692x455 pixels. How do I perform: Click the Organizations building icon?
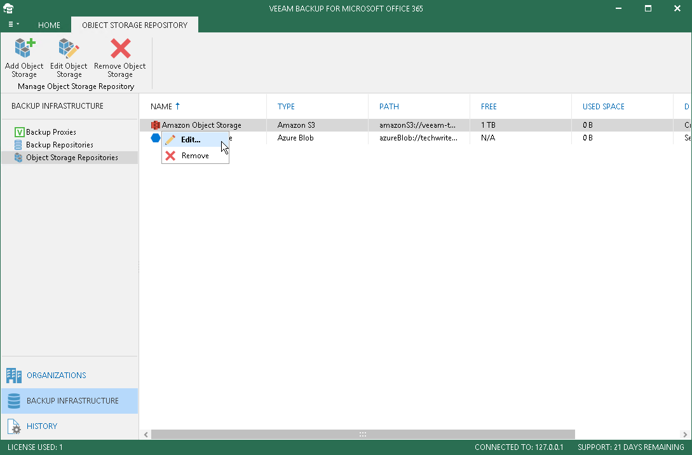point(14,376)
